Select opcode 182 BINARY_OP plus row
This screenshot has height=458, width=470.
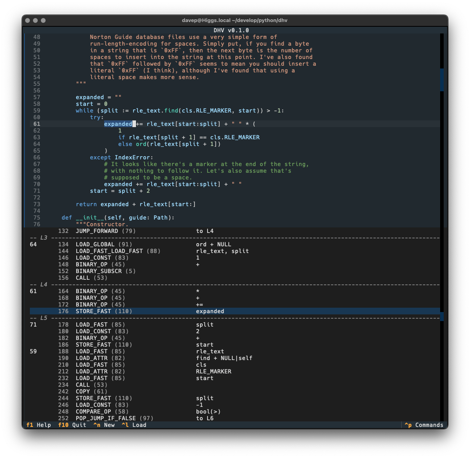(x=235, y=338)
